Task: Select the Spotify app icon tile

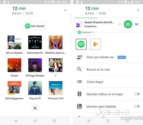Action: (81, 44)
